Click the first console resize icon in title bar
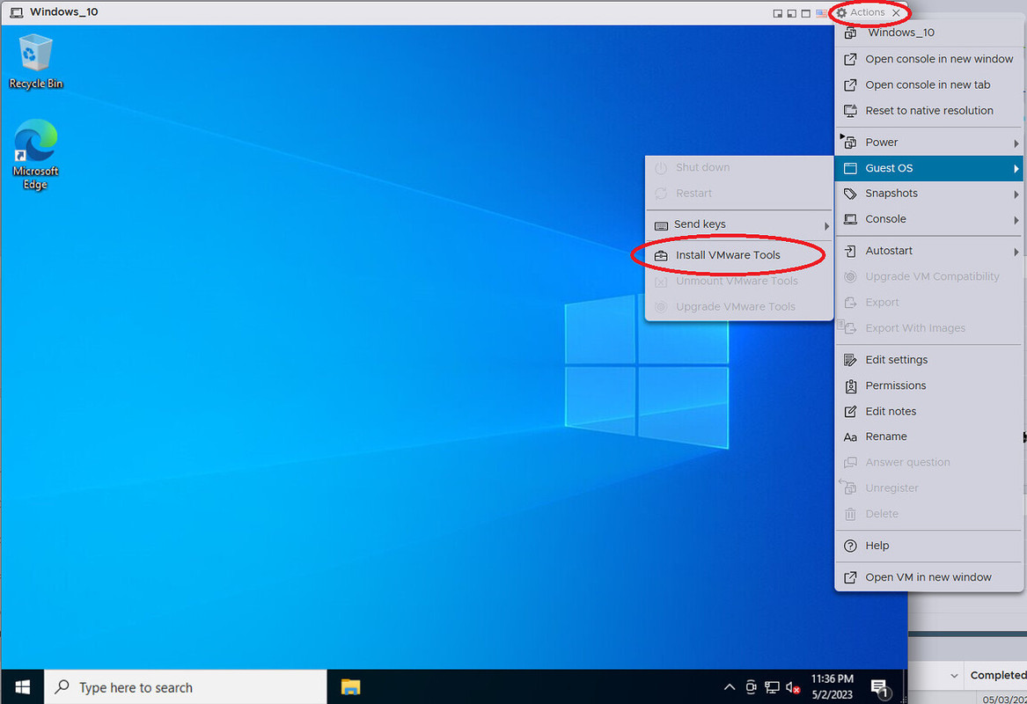This screenshot has height=704, width=1027. (777, 13)
